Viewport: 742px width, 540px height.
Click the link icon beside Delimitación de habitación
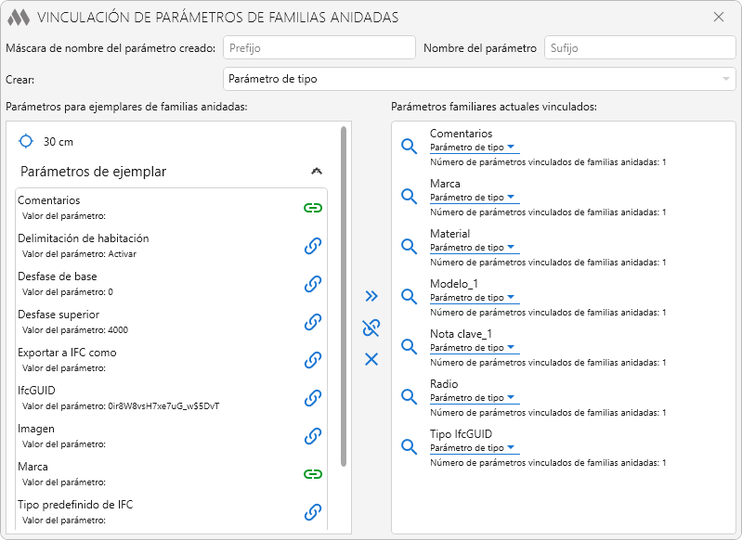[313, 246]
